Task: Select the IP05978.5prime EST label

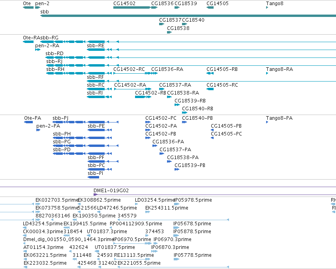Action: [193, 200]
